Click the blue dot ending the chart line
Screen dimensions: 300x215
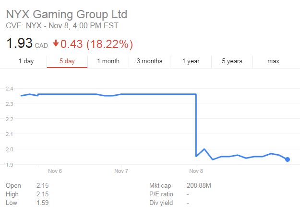(287, 159)
